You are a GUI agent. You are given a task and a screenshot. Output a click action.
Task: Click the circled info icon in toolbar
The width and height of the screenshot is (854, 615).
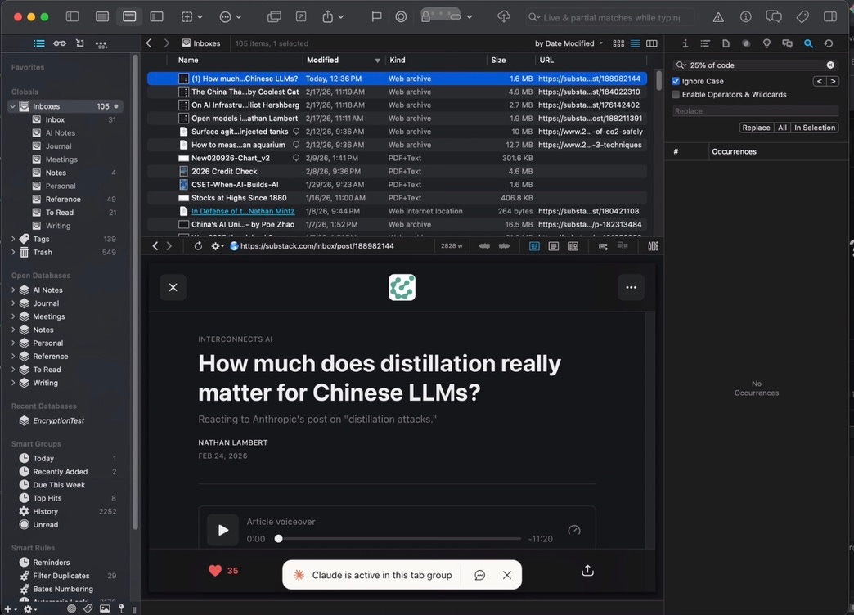[x=746, y=17]
